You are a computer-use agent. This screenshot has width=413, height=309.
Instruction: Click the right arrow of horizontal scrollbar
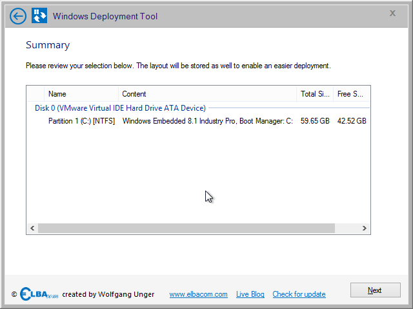pyautogui.click(x=364, y=228)
